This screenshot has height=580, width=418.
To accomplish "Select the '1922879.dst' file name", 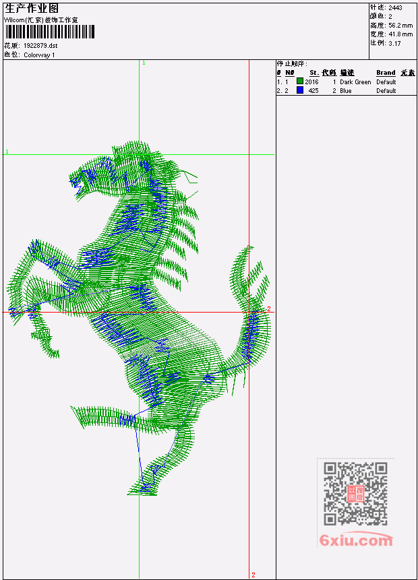I will (40, 46).
